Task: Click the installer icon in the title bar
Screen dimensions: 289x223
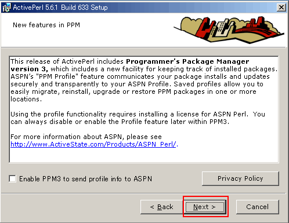Action: [6, 8]
